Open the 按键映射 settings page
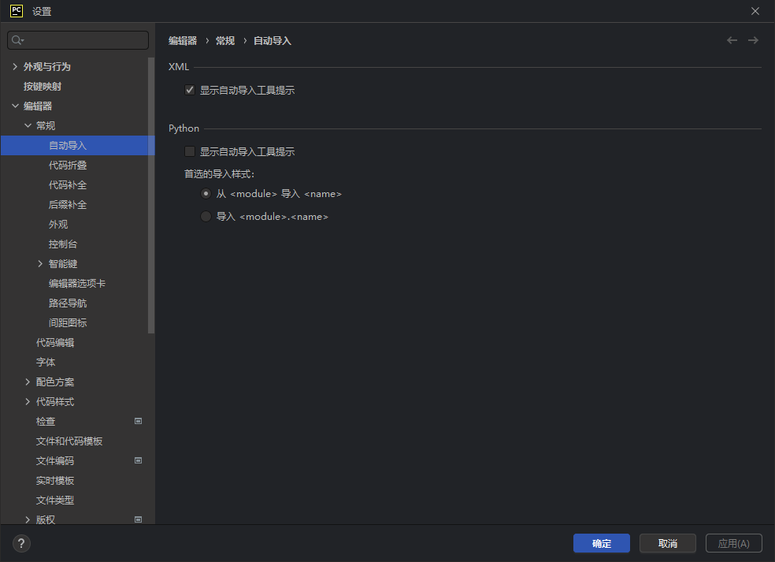The height and width of the screenshot is (562, 775). click(43, 87)
